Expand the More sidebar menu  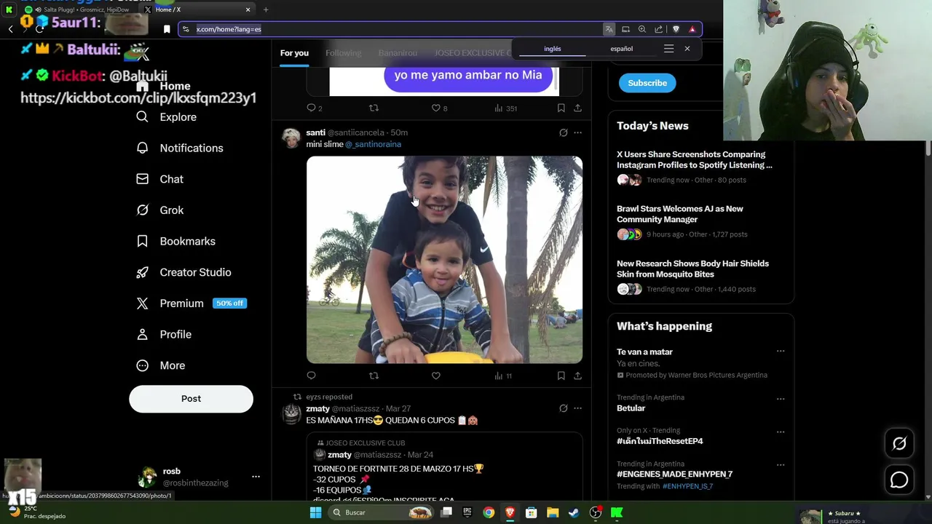tap(161, 365)
